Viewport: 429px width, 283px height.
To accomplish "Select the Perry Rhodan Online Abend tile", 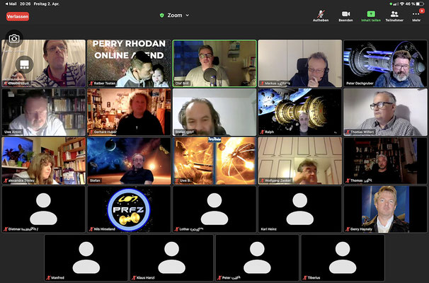I will [129, 64].
